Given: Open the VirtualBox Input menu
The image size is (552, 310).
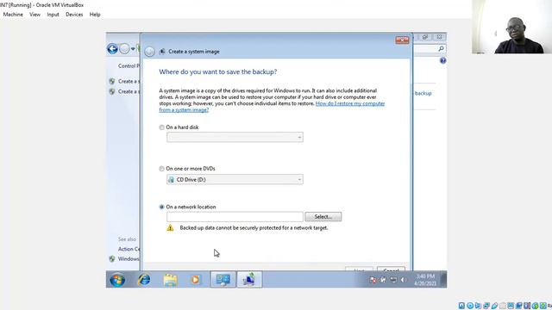Looking at the screenshot, I should click(53, 15).
